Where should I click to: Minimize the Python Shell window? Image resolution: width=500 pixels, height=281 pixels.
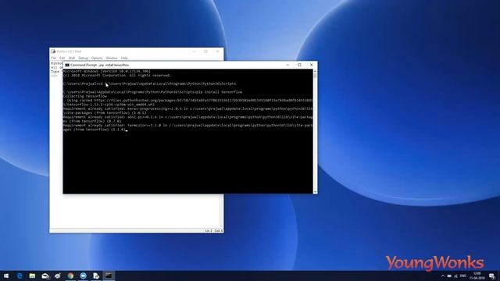[x=194, y=52]
